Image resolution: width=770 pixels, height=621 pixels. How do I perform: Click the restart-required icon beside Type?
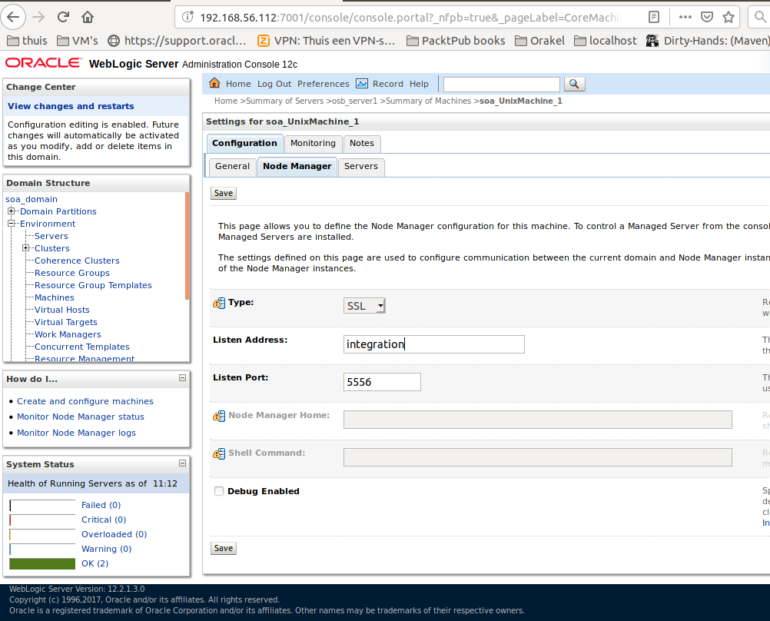coord(219,303)
